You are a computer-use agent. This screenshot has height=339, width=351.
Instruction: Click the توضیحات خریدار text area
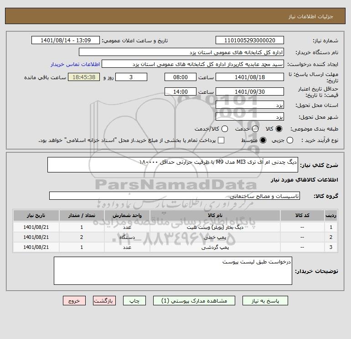pyautogui.click(x=173, y=271)
